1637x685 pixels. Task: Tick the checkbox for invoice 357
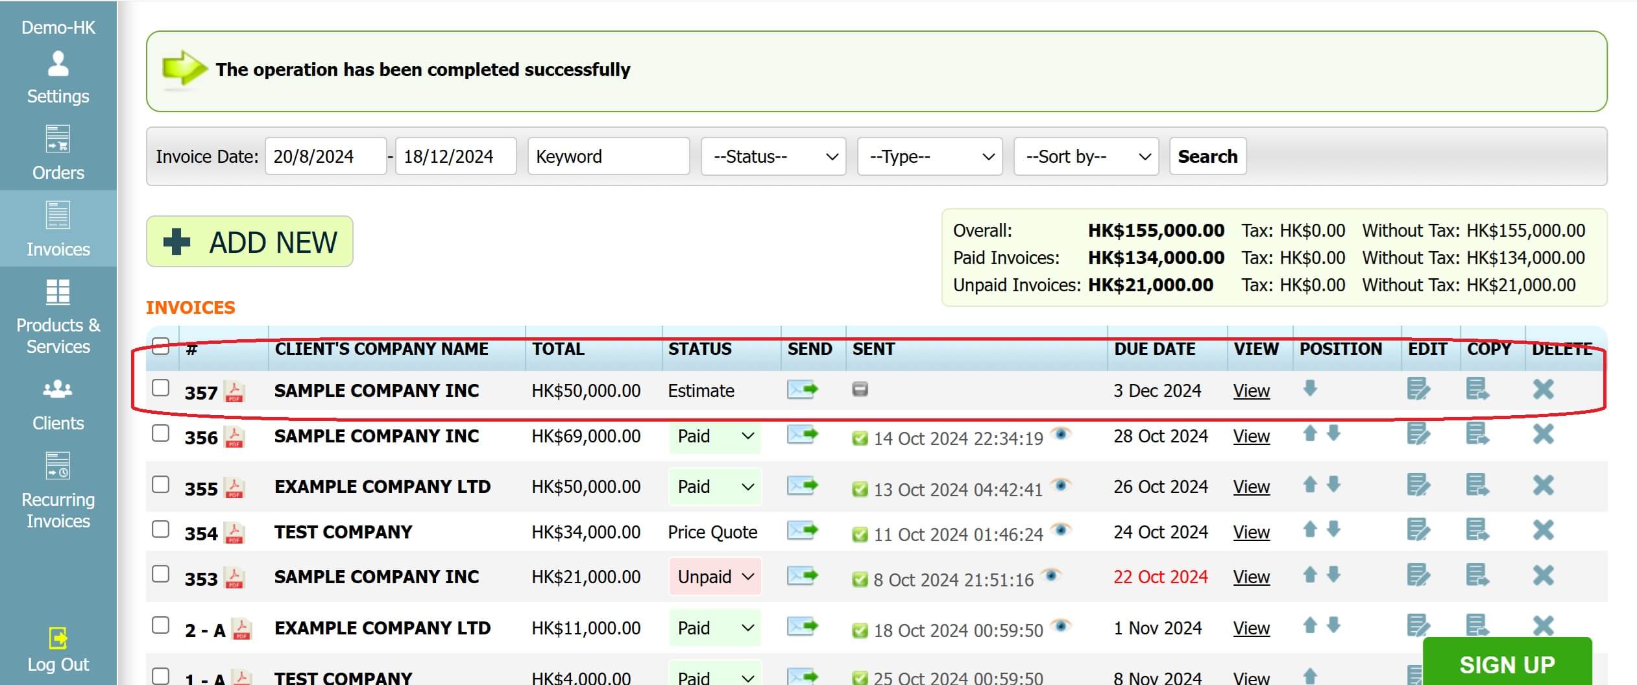click(160, 388)
